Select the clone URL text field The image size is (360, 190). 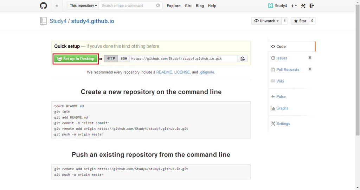tap(184, 59)
